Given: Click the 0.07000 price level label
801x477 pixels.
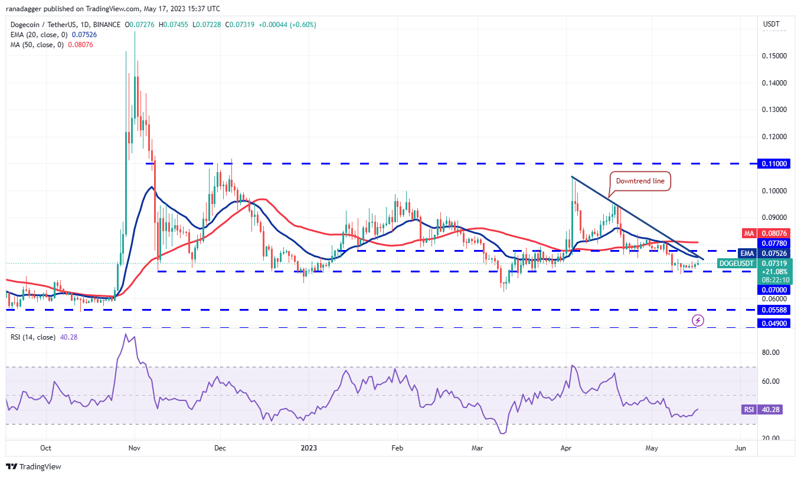Looking at the screenshot, I should click(773, 290).
